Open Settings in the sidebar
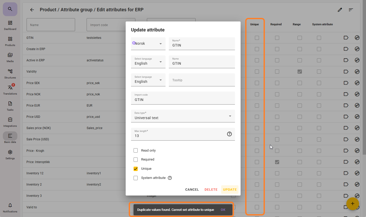This screenshot has height=217, width=366. (10, 154)
